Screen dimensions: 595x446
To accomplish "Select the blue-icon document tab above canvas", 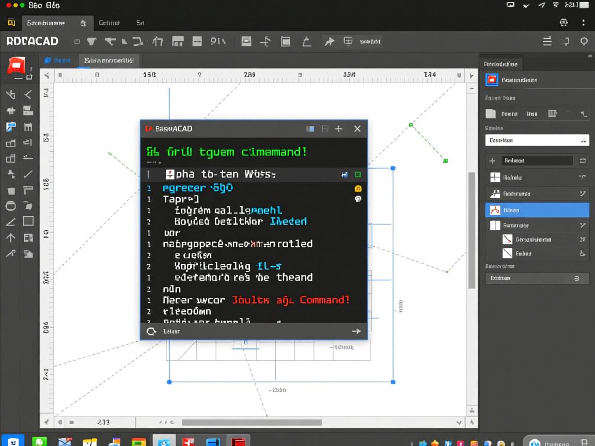I will 57,60.
